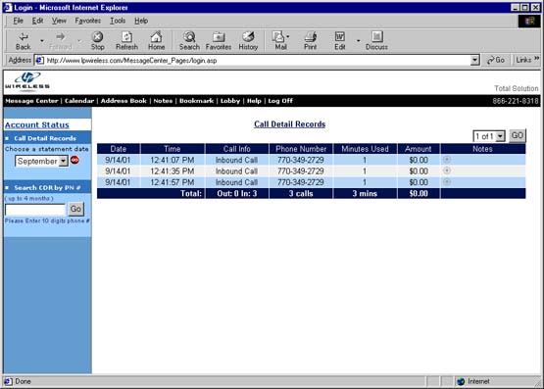Screen dimensions: 544x389
Task: Click the Mail toolbar icon
Action: click(278, 41)
